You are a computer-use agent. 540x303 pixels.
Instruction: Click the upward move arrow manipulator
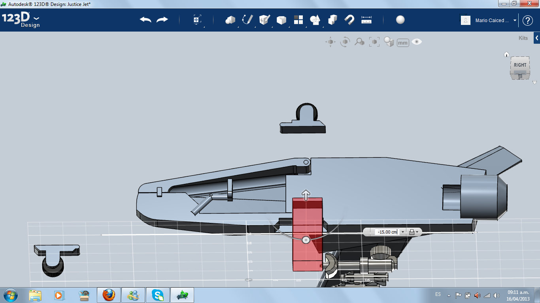point(306,194)
